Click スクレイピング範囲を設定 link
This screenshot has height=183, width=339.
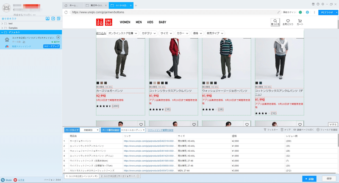coord(161,130)
